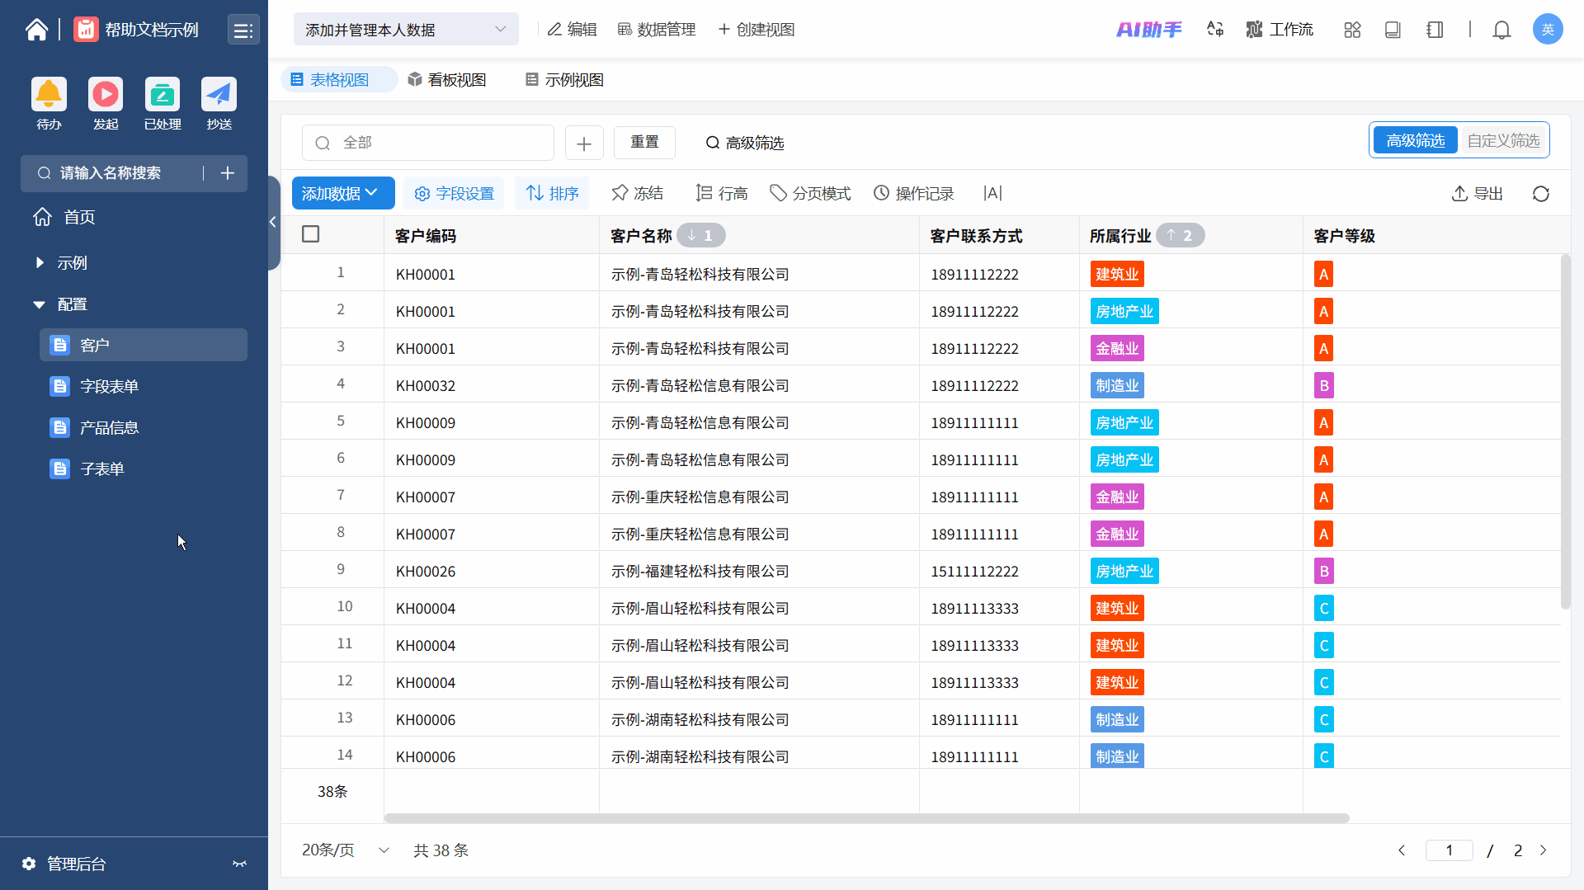Export data with 导出
1584x890 pixels.
1477,193
